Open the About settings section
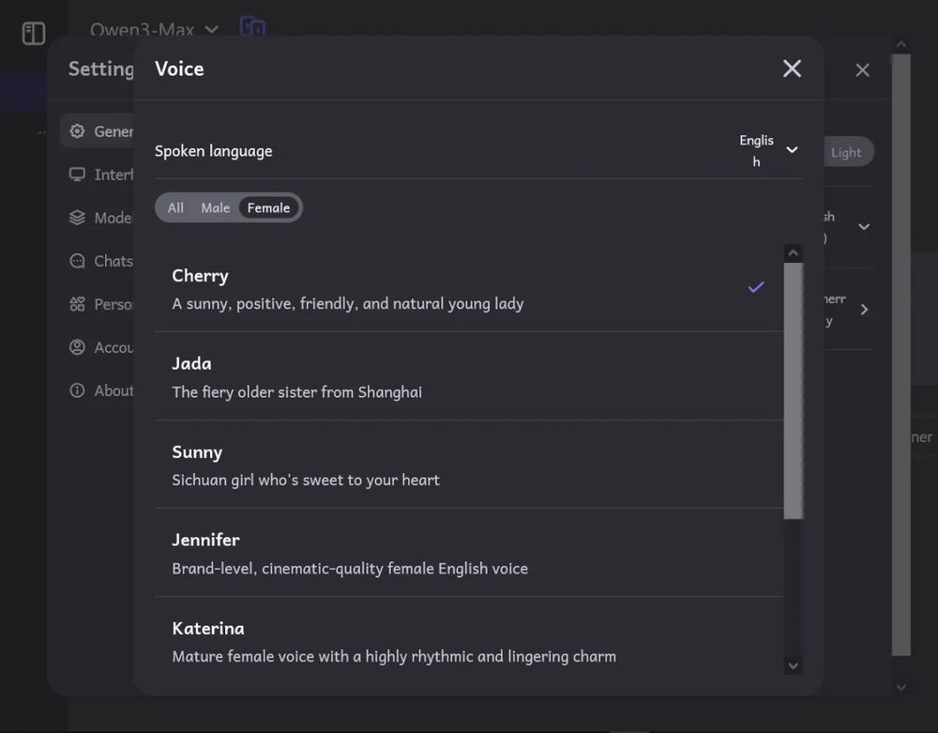The height and width of the screenshot is (733, 938). click(x=98, y=390)
